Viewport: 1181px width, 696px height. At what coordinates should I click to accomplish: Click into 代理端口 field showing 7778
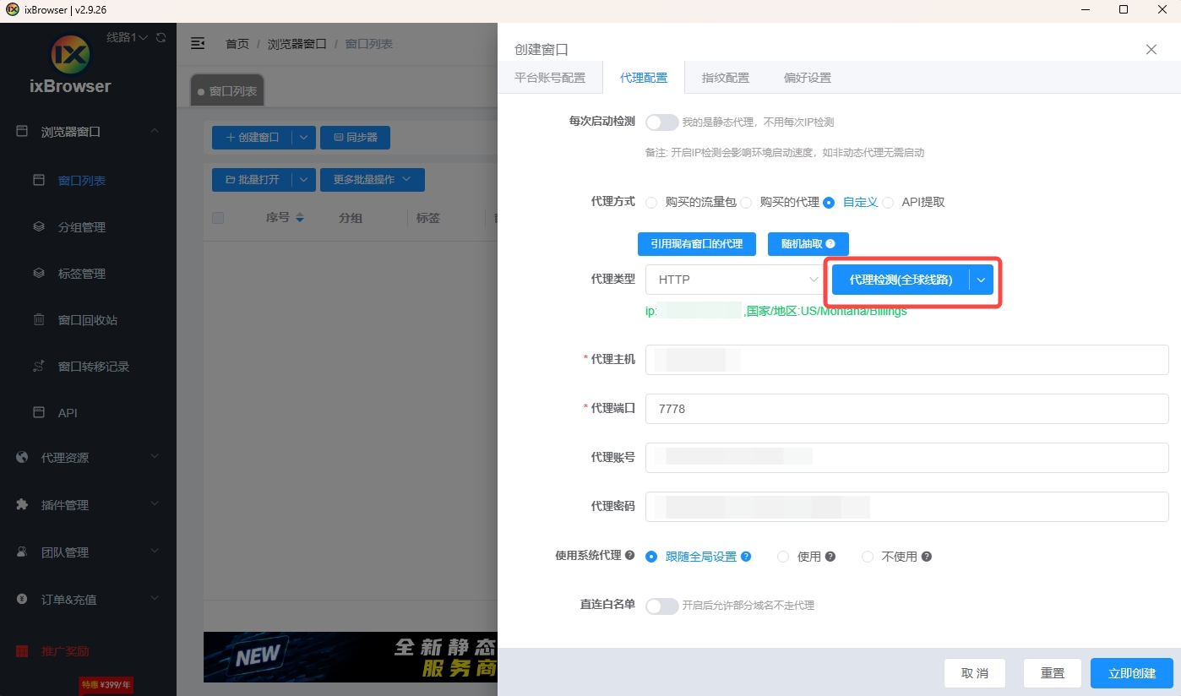[907, 409]
